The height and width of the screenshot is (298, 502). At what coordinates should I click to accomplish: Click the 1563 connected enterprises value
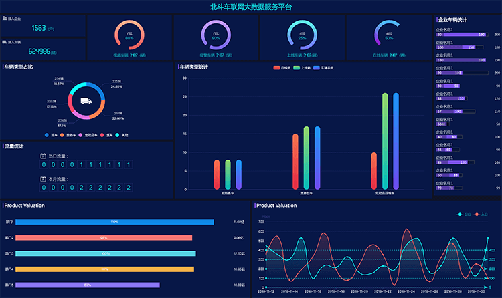click(x=39, y=28)
